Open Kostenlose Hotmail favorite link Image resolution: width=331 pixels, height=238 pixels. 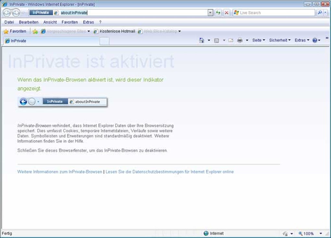[115, 31]
